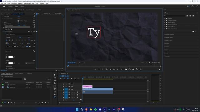Step back one frame in Program Monitor
200x112 pixels.
pos(110,69)
